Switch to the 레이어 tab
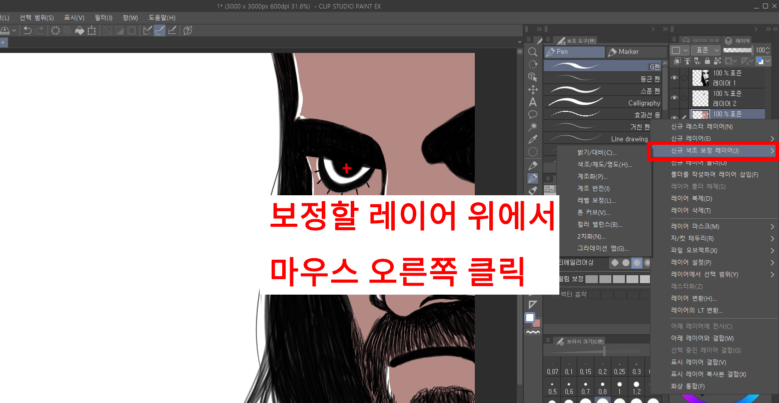This screenshot has width=779, height=403. 737,40
